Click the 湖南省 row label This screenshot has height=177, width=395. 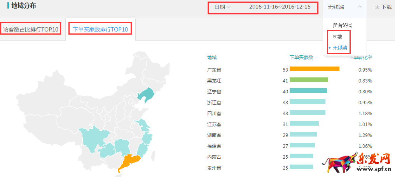click(x=214, y=135)
